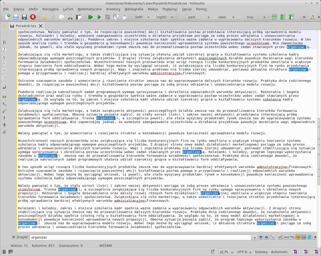Viewport: 321px width, 256px height.
Task: Open the pl_PL language dropdown
Action: click(x=225, y=252)
